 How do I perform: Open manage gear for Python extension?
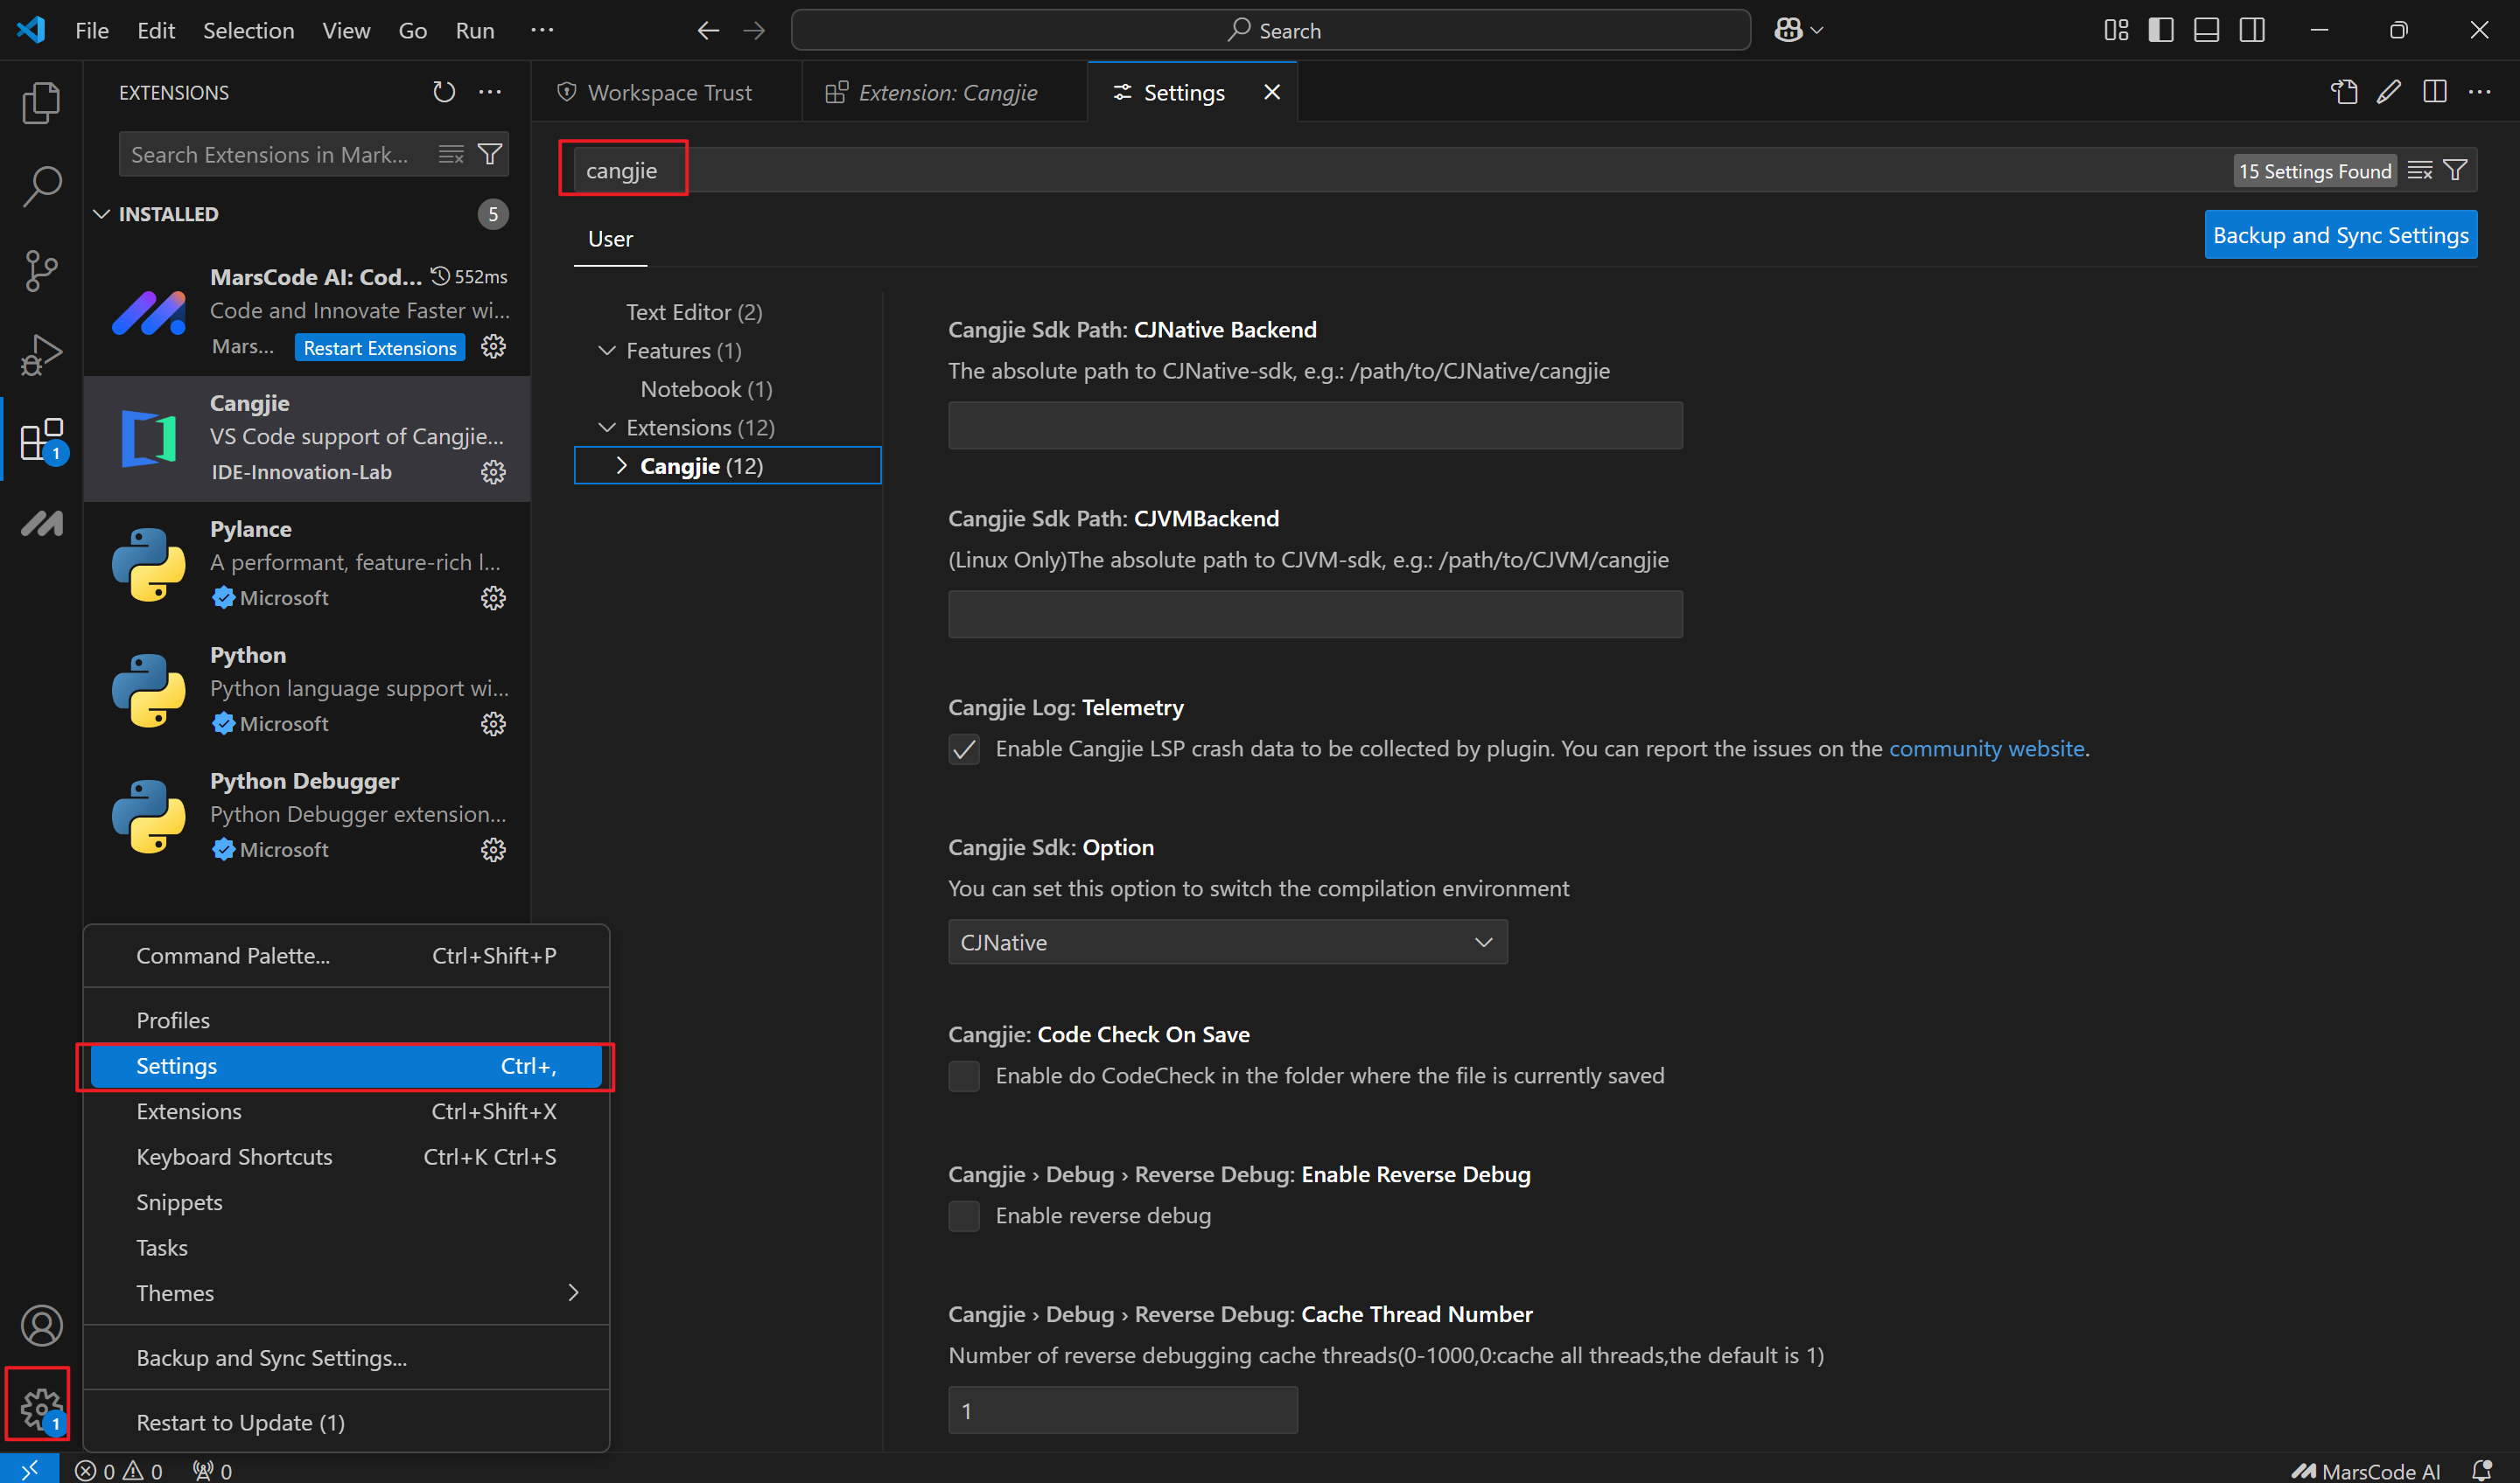point(493,723)
